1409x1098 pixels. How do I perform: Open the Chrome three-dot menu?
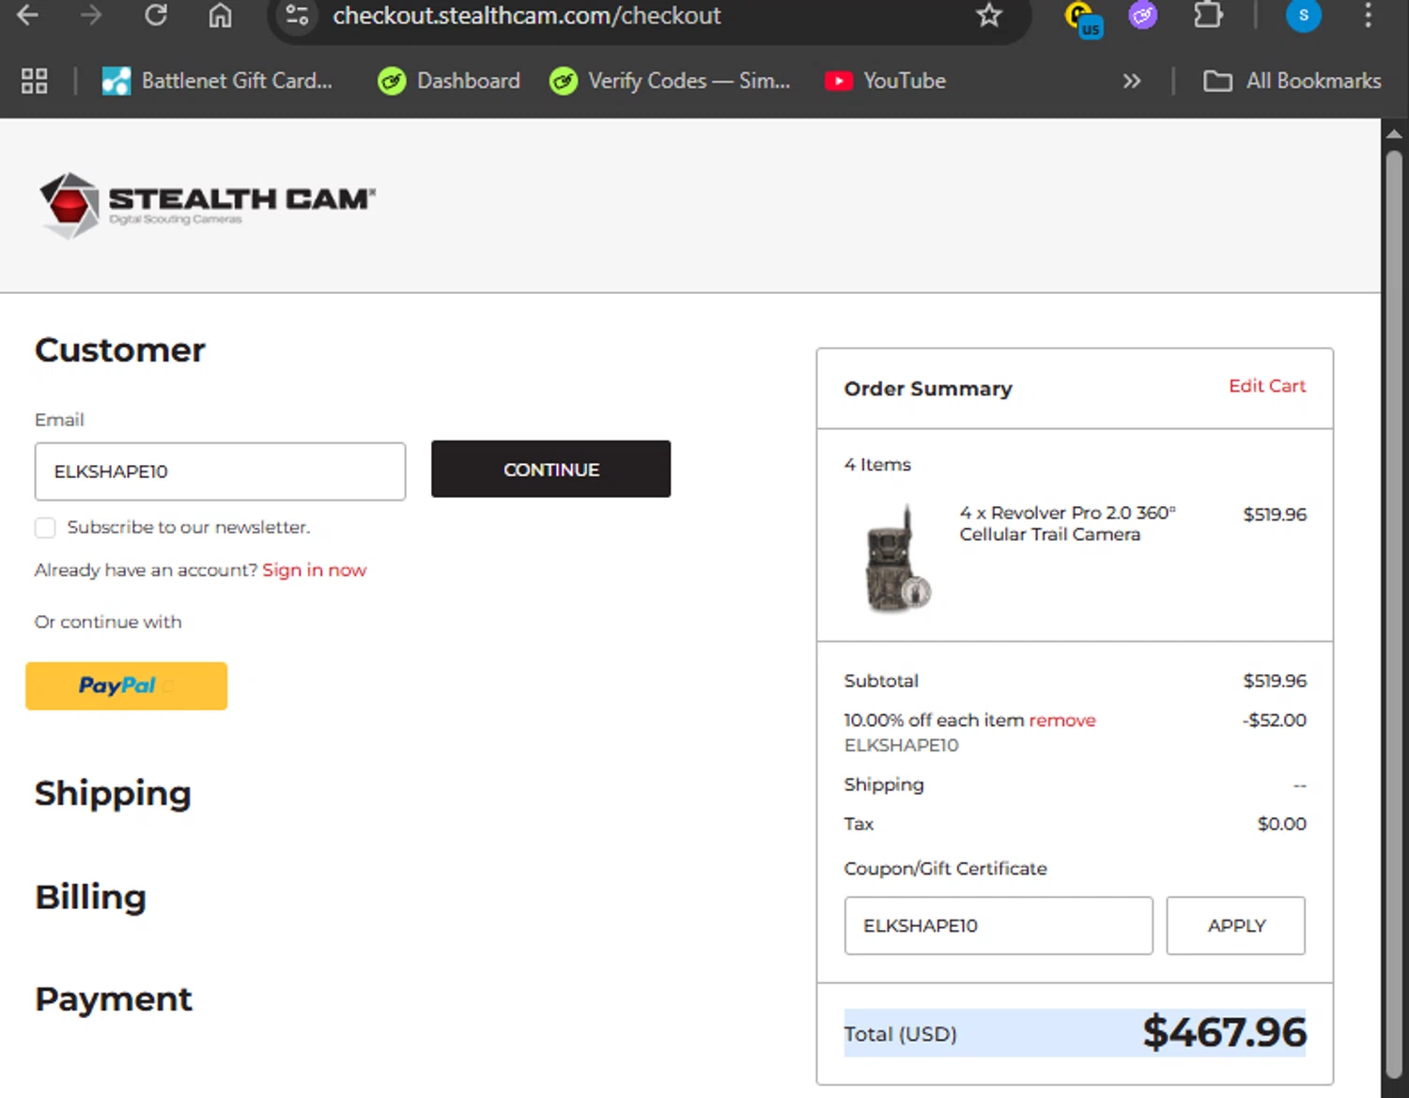(x=1368, y=15)
